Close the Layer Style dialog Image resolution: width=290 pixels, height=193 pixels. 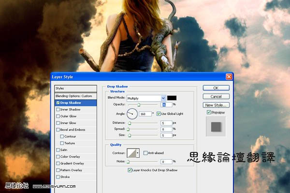coord(229,76)
